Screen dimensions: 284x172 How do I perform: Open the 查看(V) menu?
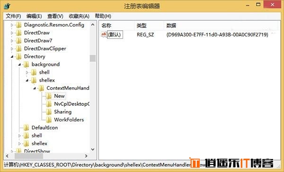pyautogui.click(x=55, y=16)
